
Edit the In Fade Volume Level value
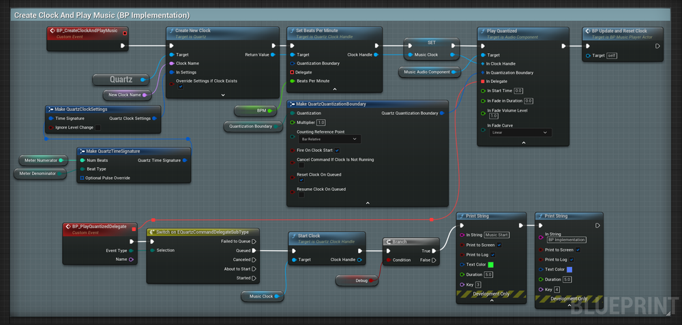494,116
